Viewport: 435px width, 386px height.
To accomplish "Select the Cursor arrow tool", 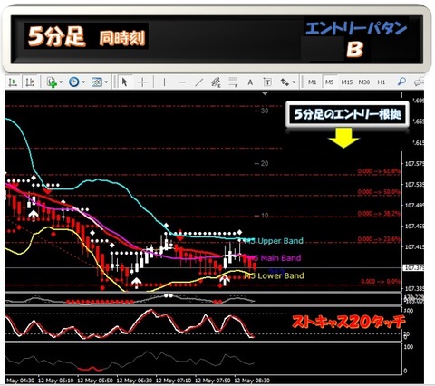I will [124, 82].
